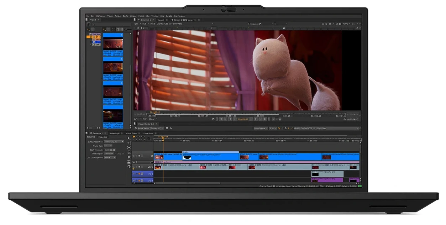446x225 pixels.
Task: Click the Play forward button in the viewer
Action: 251,119
